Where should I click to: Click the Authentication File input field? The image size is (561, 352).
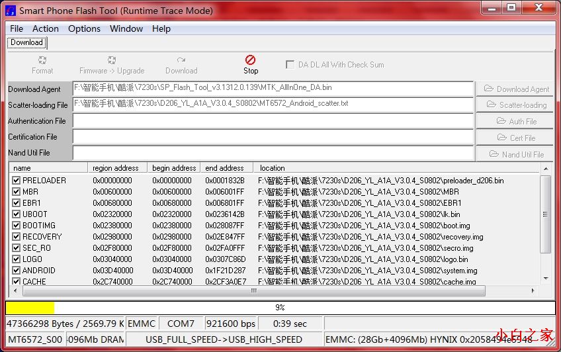pos(273,121)
